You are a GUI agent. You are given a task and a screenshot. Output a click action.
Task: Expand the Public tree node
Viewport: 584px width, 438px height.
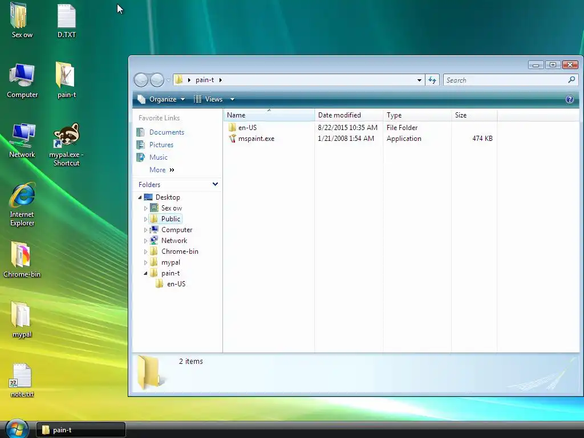click(145, 219)
